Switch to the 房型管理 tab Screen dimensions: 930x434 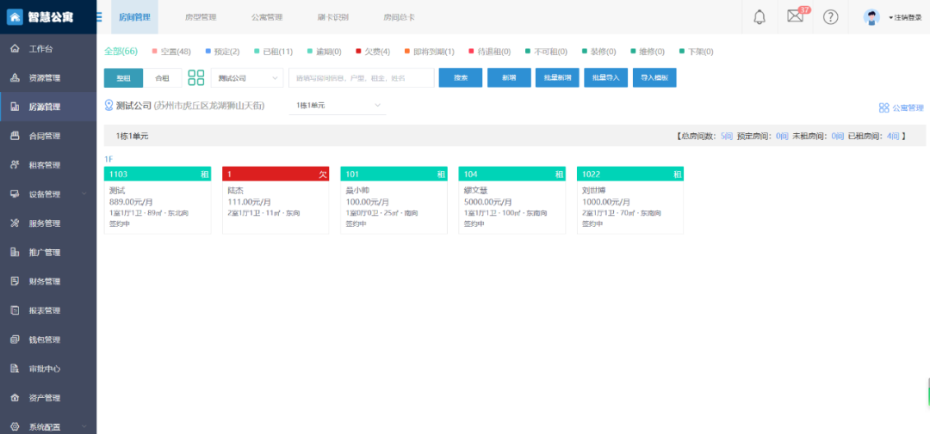[x=201, y=17]
